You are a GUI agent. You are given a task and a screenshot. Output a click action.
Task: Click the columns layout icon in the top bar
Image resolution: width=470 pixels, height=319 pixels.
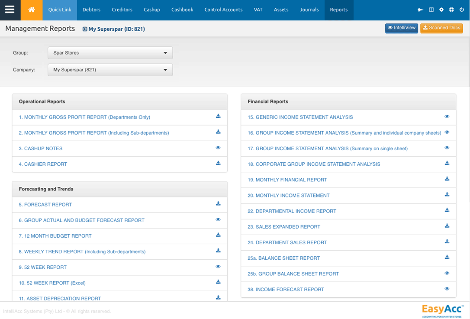(x=431, y=10)
